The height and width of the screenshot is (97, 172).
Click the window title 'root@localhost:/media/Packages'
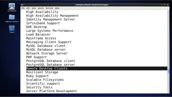(x=92, y=5)
